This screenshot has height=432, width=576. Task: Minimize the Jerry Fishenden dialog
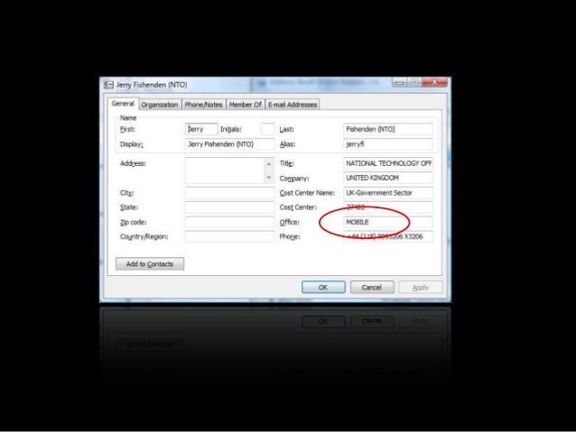(x=400, y=83)
